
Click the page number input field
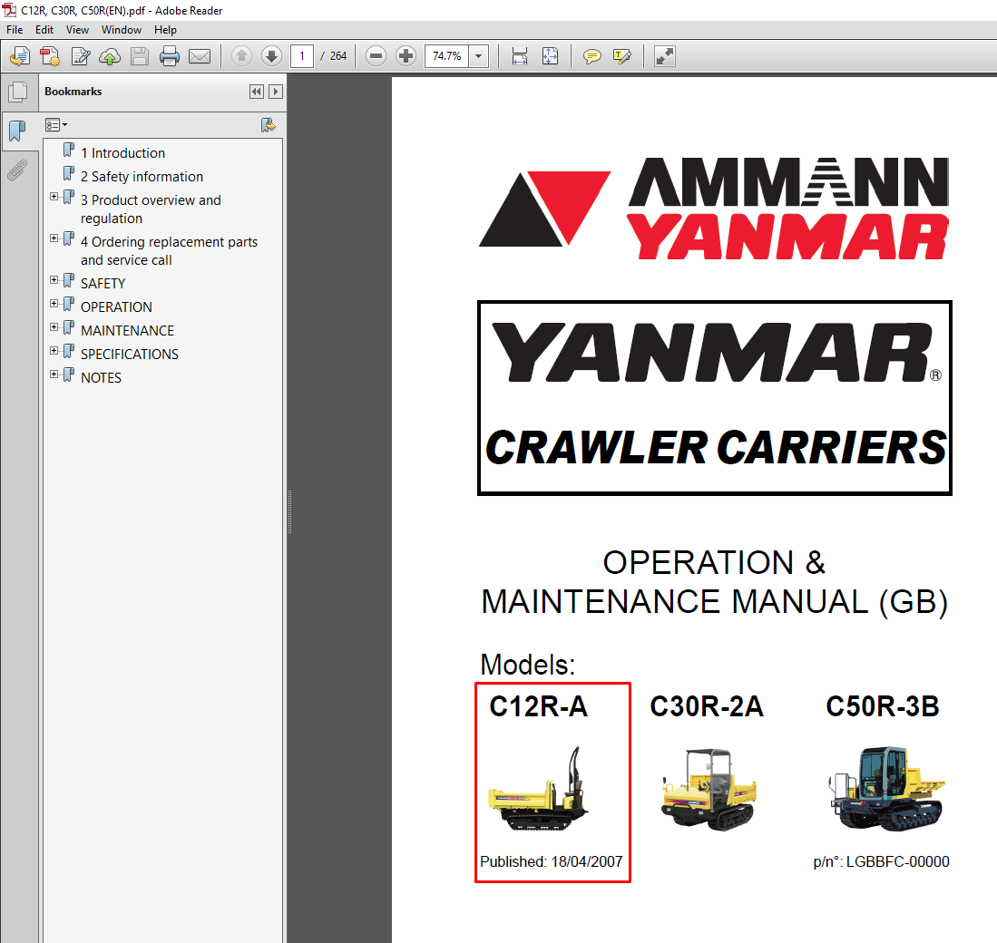[302, 56]
